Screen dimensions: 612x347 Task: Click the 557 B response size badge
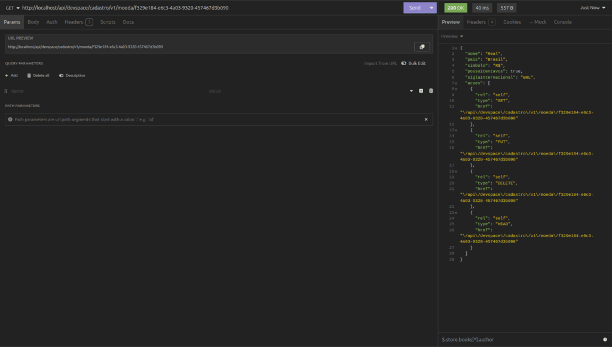[x=507, y=8]
